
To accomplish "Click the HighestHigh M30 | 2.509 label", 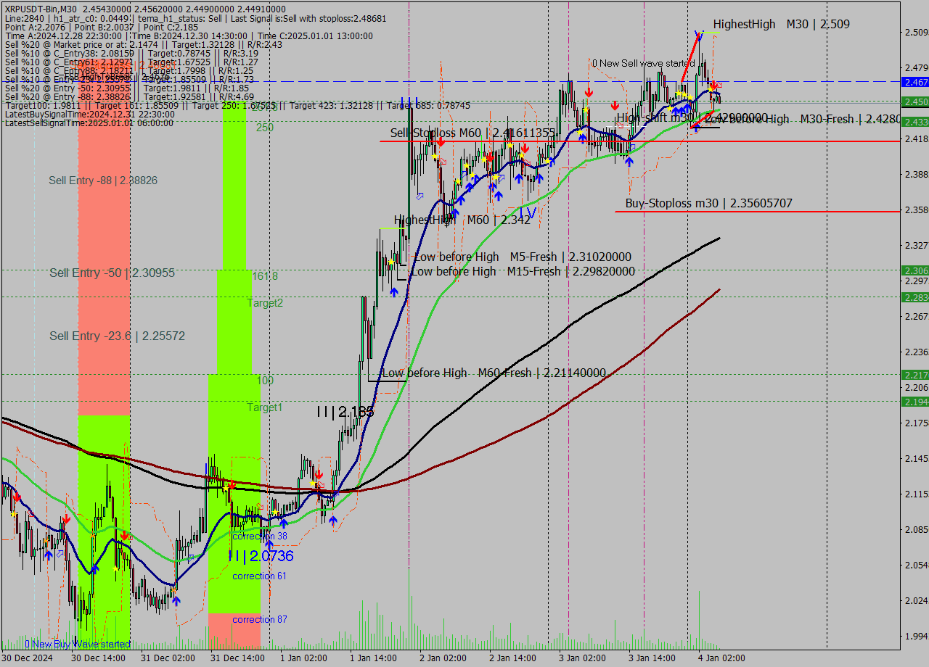I will pos(781,24).
